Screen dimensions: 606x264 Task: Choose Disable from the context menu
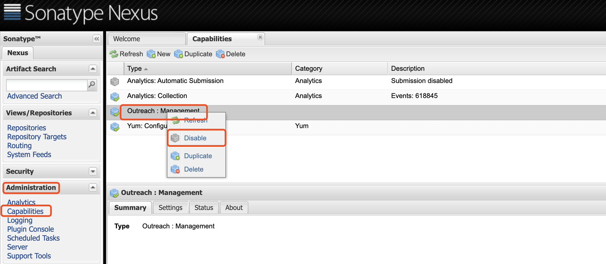(x=197, y=138)
